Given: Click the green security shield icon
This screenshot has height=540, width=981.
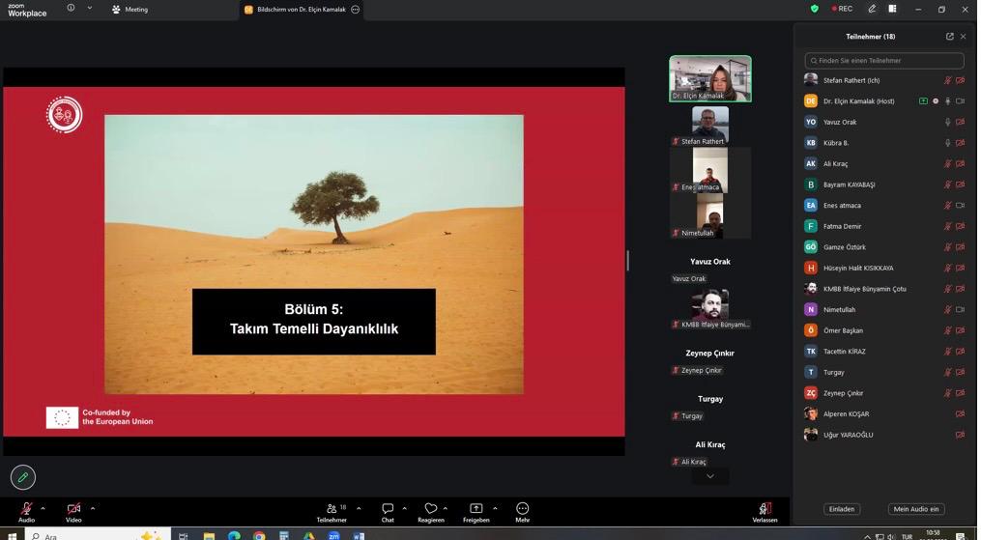Looking at the screenshot, I should 815,9.
